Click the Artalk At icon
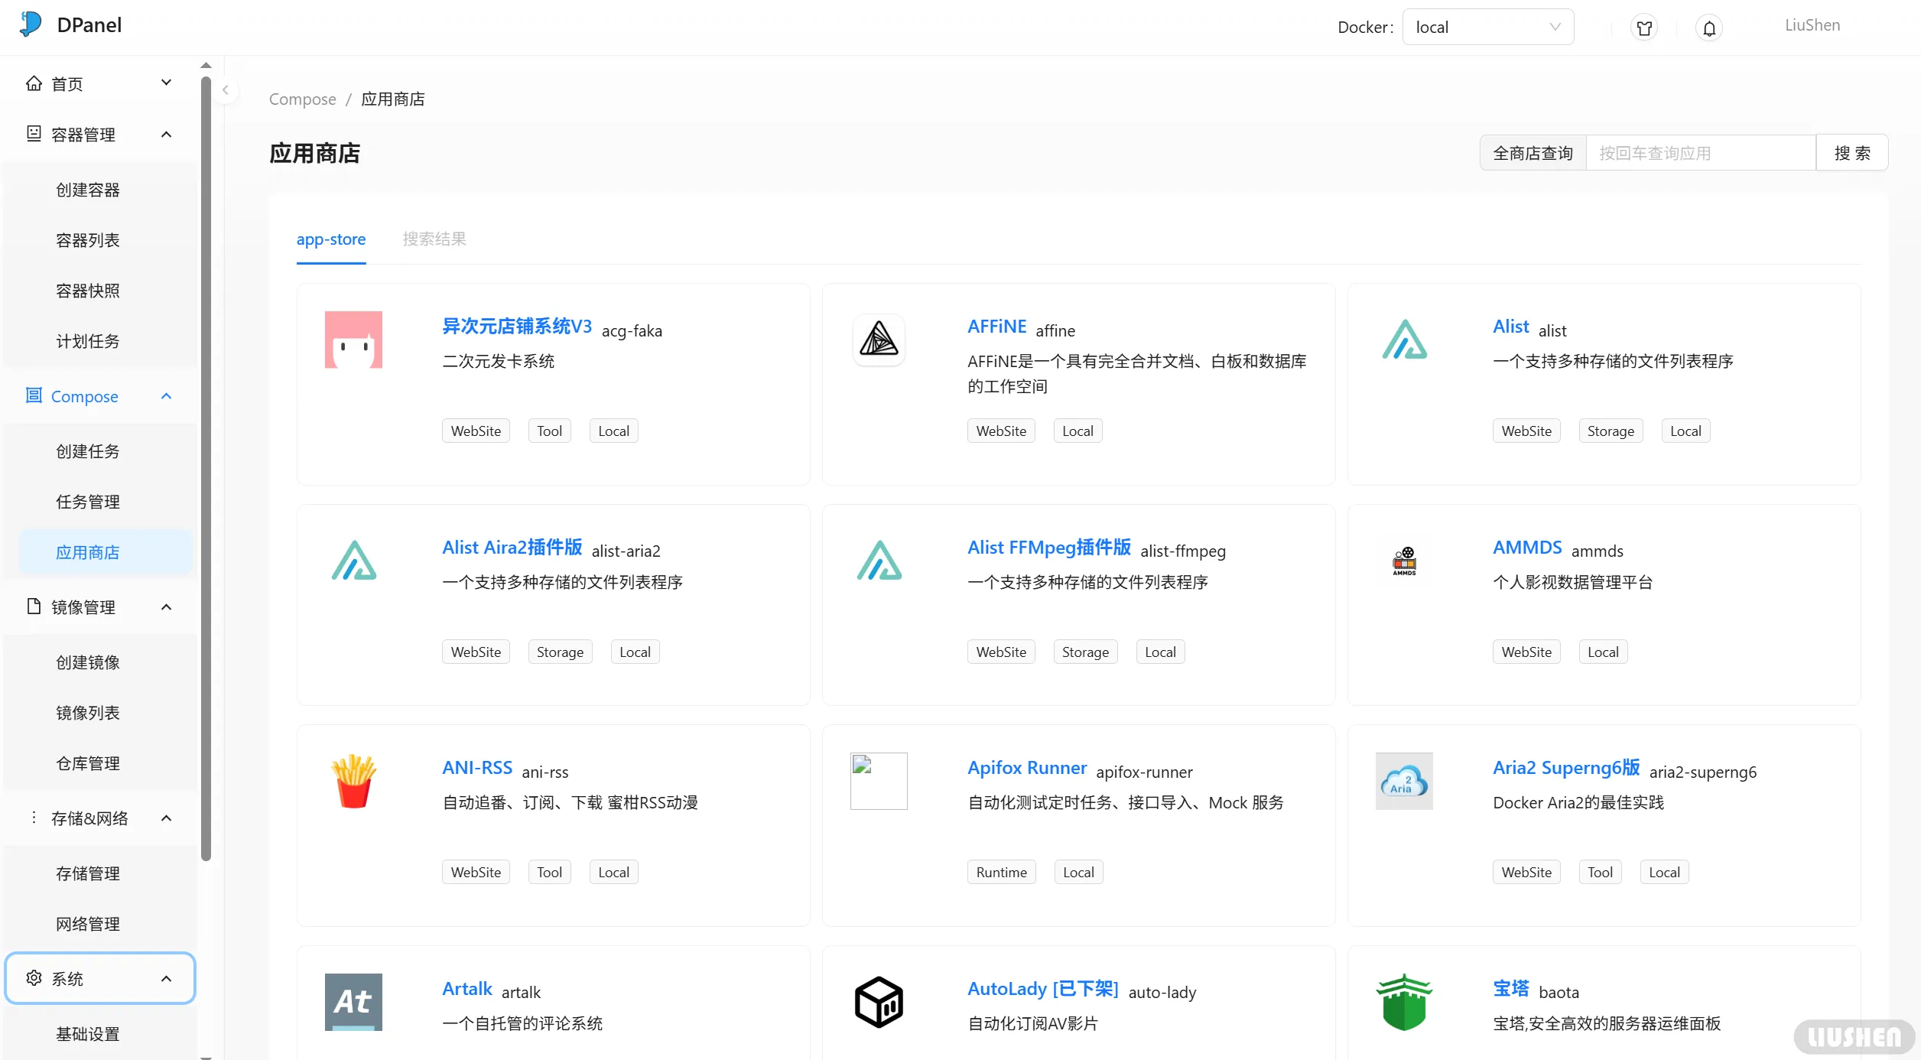This screenshot has width=1921, height=1060. [x=353, y=1002]
